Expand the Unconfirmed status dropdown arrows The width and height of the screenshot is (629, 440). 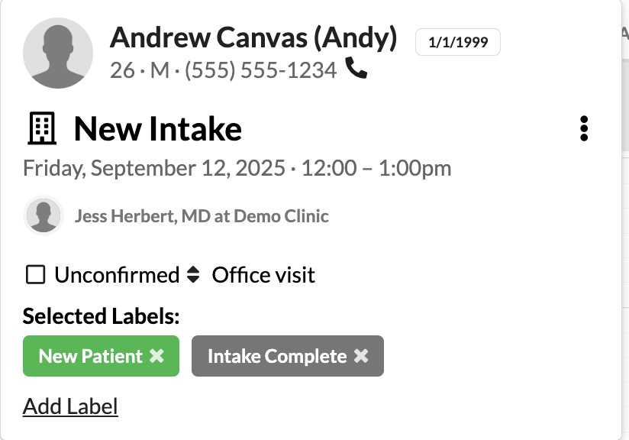point(193,275)
